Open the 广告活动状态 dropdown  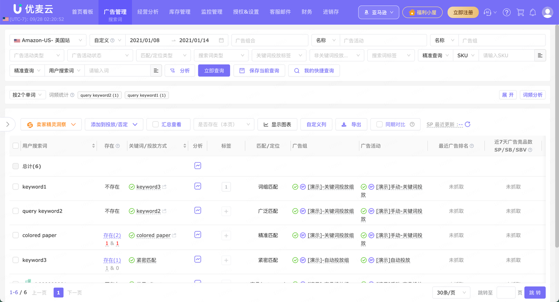pos(100,55)
